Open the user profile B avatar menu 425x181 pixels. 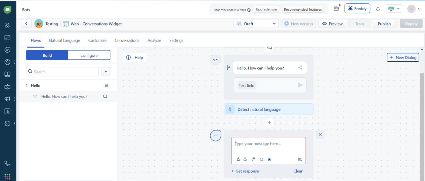click(414, 9)
